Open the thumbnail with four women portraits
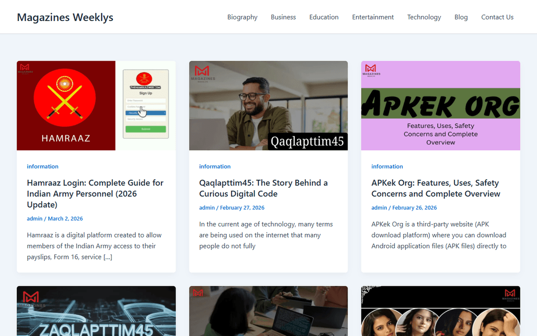Image resolution: width=537 pixels, height=336 pixels. (x=441, y=311)
